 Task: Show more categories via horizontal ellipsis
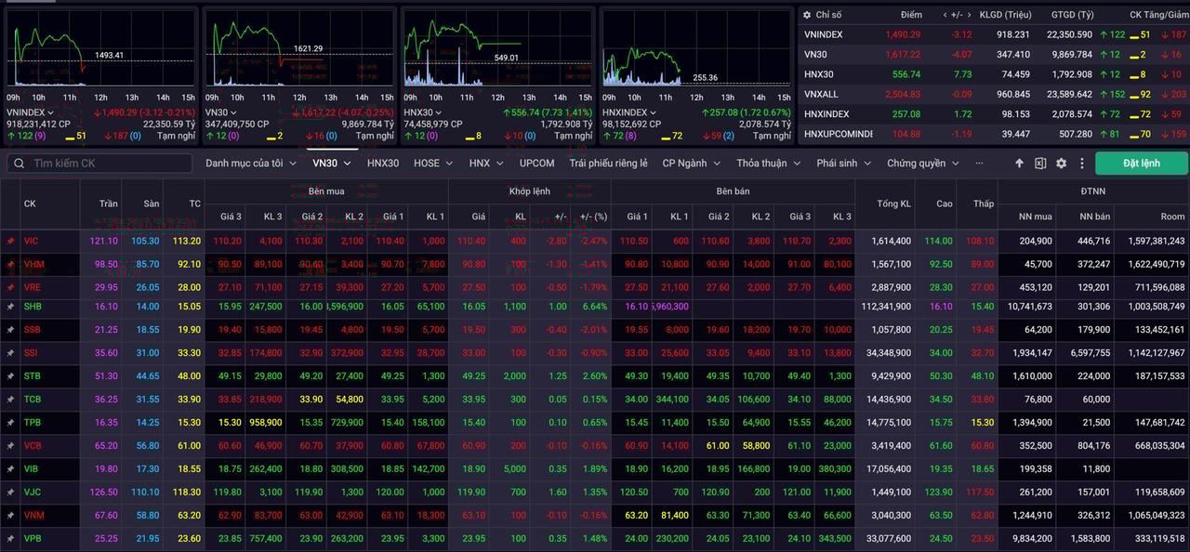coord(979,164)
